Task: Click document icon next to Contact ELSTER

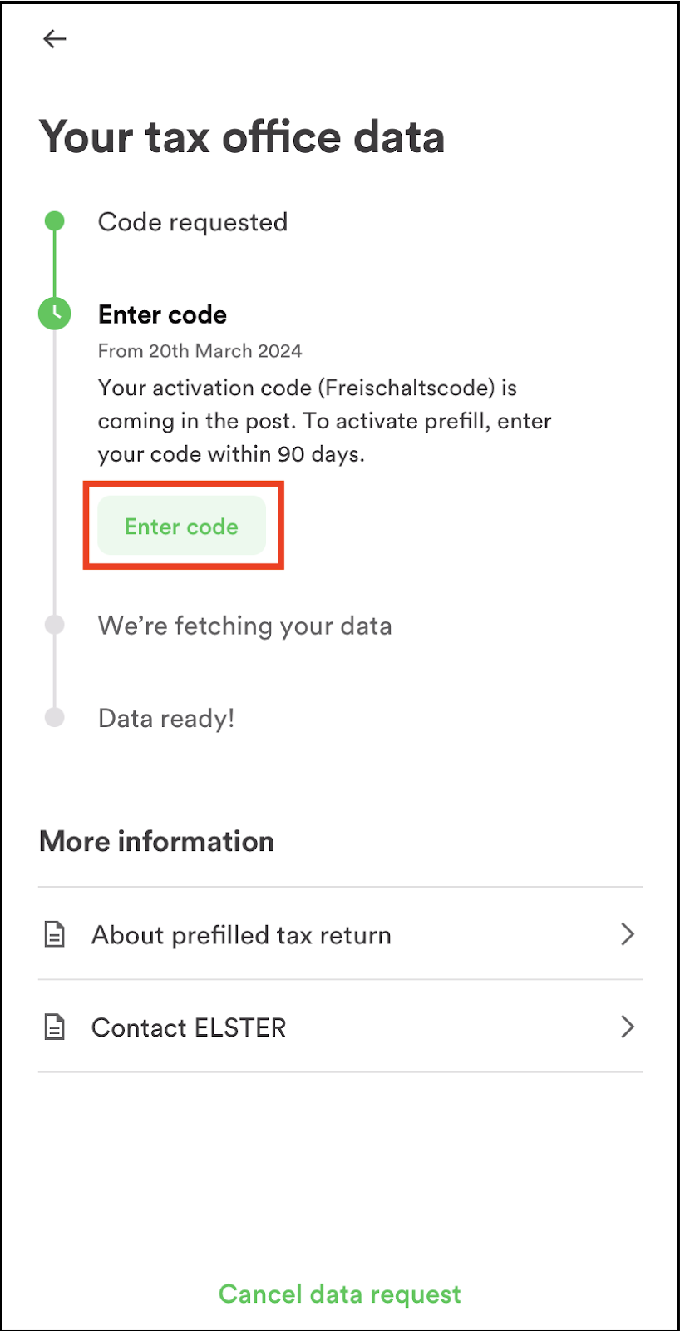Action: click(55, 1027)
